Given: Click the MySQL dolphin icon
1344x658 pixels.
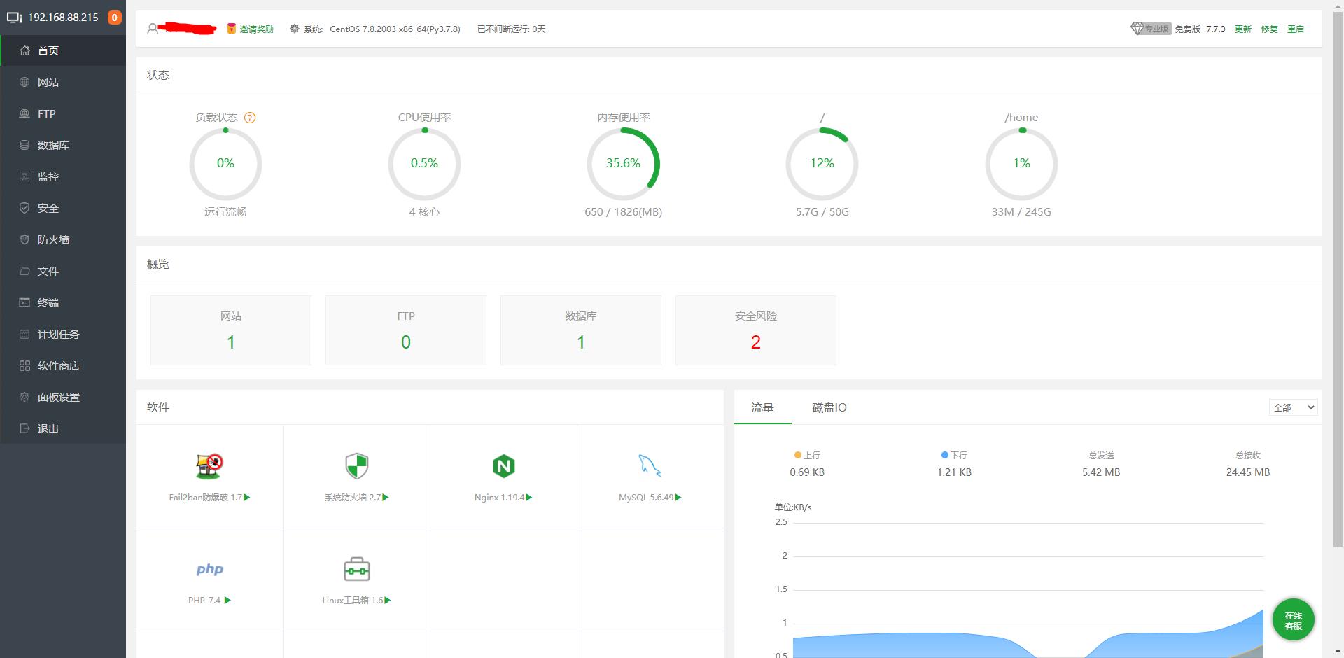Looking at the screenshot, I should click(650, 465).
